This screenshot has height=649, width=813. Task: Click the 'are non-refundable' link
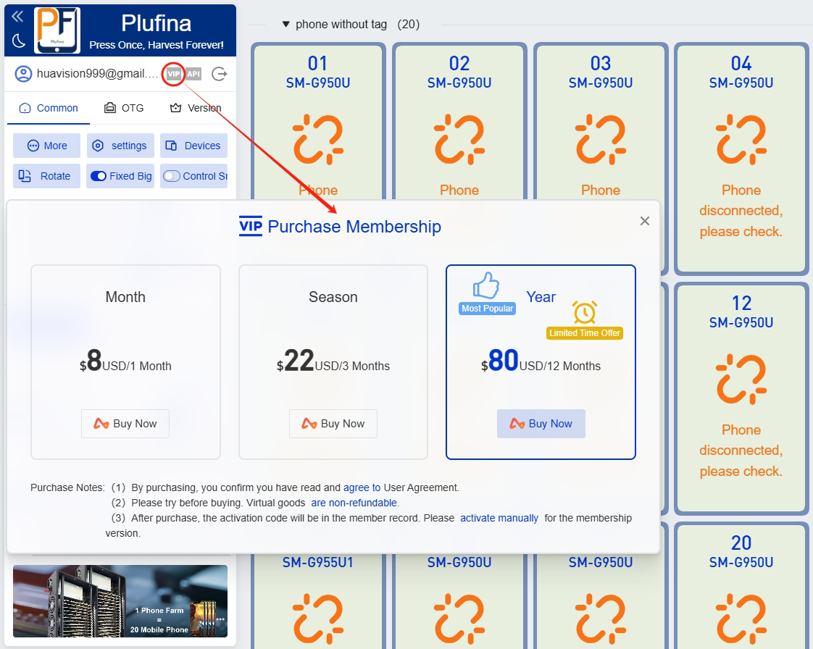[355, 503]
